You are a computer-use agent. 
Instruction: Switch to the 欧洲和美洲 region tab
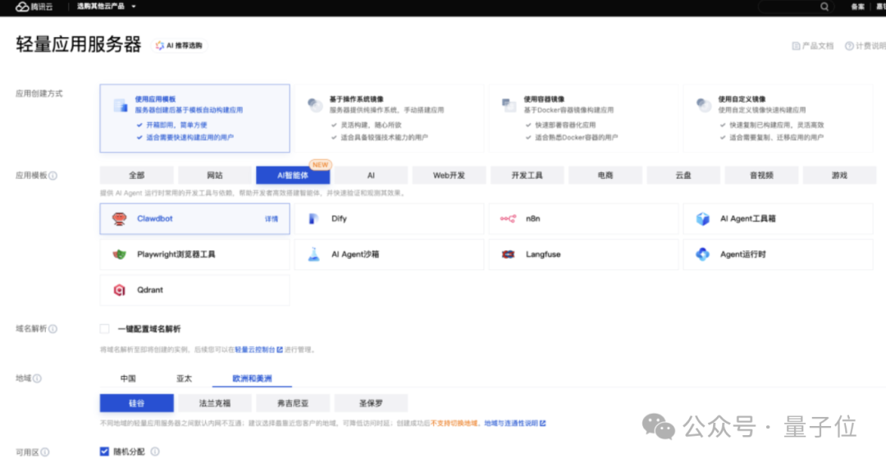point(252,378)
